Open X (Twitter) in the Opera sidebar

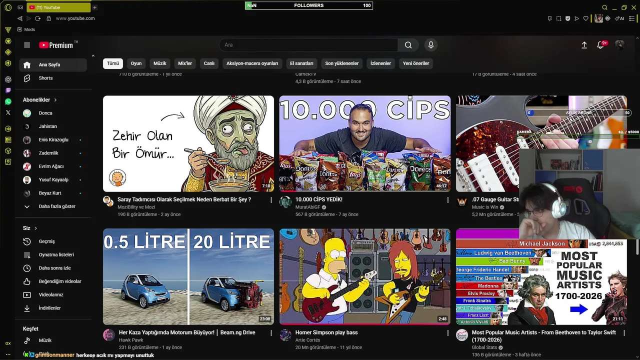8,113
